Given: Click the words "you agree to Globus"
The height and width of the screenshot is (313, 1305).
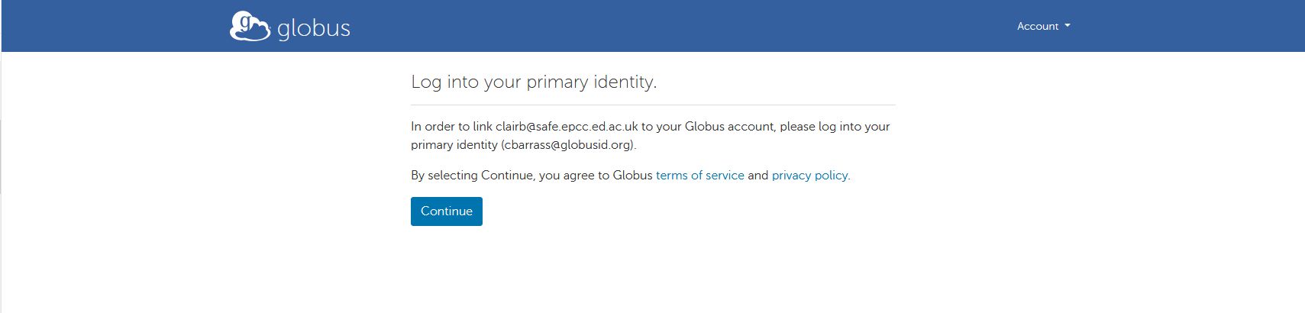Looking at the screenshot, I should tap(596, 176).
